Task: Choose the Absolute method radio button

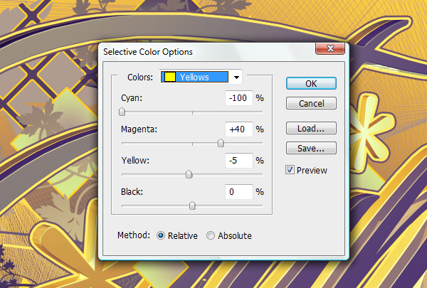Action: (x=210, y=235)
